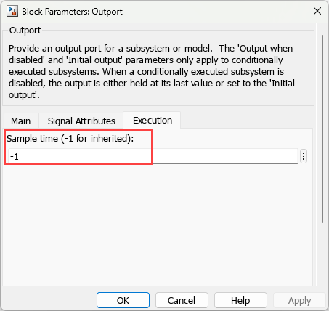Click the "Block Parameters: Outport" title text
329x311 pixels.
(x=72, y=12)
